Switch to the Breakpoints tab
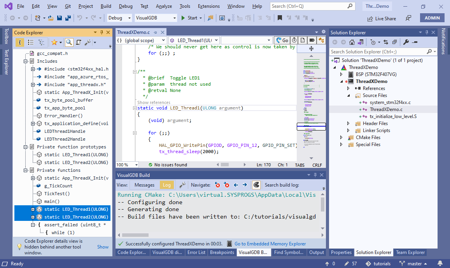450x268 pixels. pyautogui.click(x=222, y=252)
